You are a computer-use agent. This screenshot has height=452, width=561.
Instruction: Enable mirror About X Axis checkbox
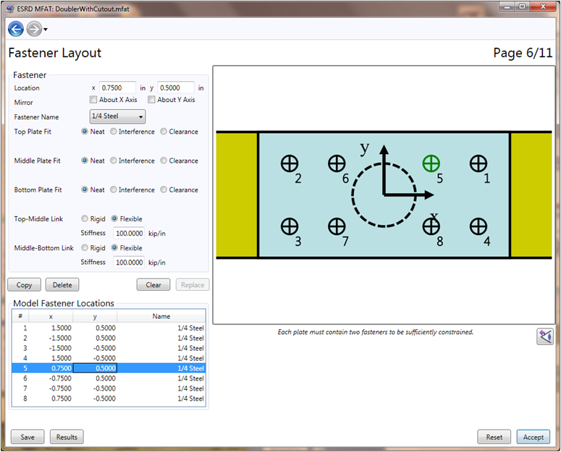coord(93,100)
